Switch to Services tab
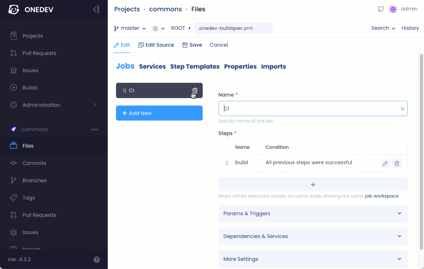Screen dimensions: 424x269 (152, 67)
